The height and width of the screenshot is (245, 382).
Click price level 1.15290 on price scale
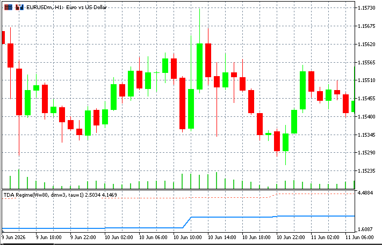(366, 153)
